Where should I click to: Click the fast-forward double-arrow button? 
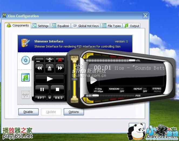tap(60, 68)
